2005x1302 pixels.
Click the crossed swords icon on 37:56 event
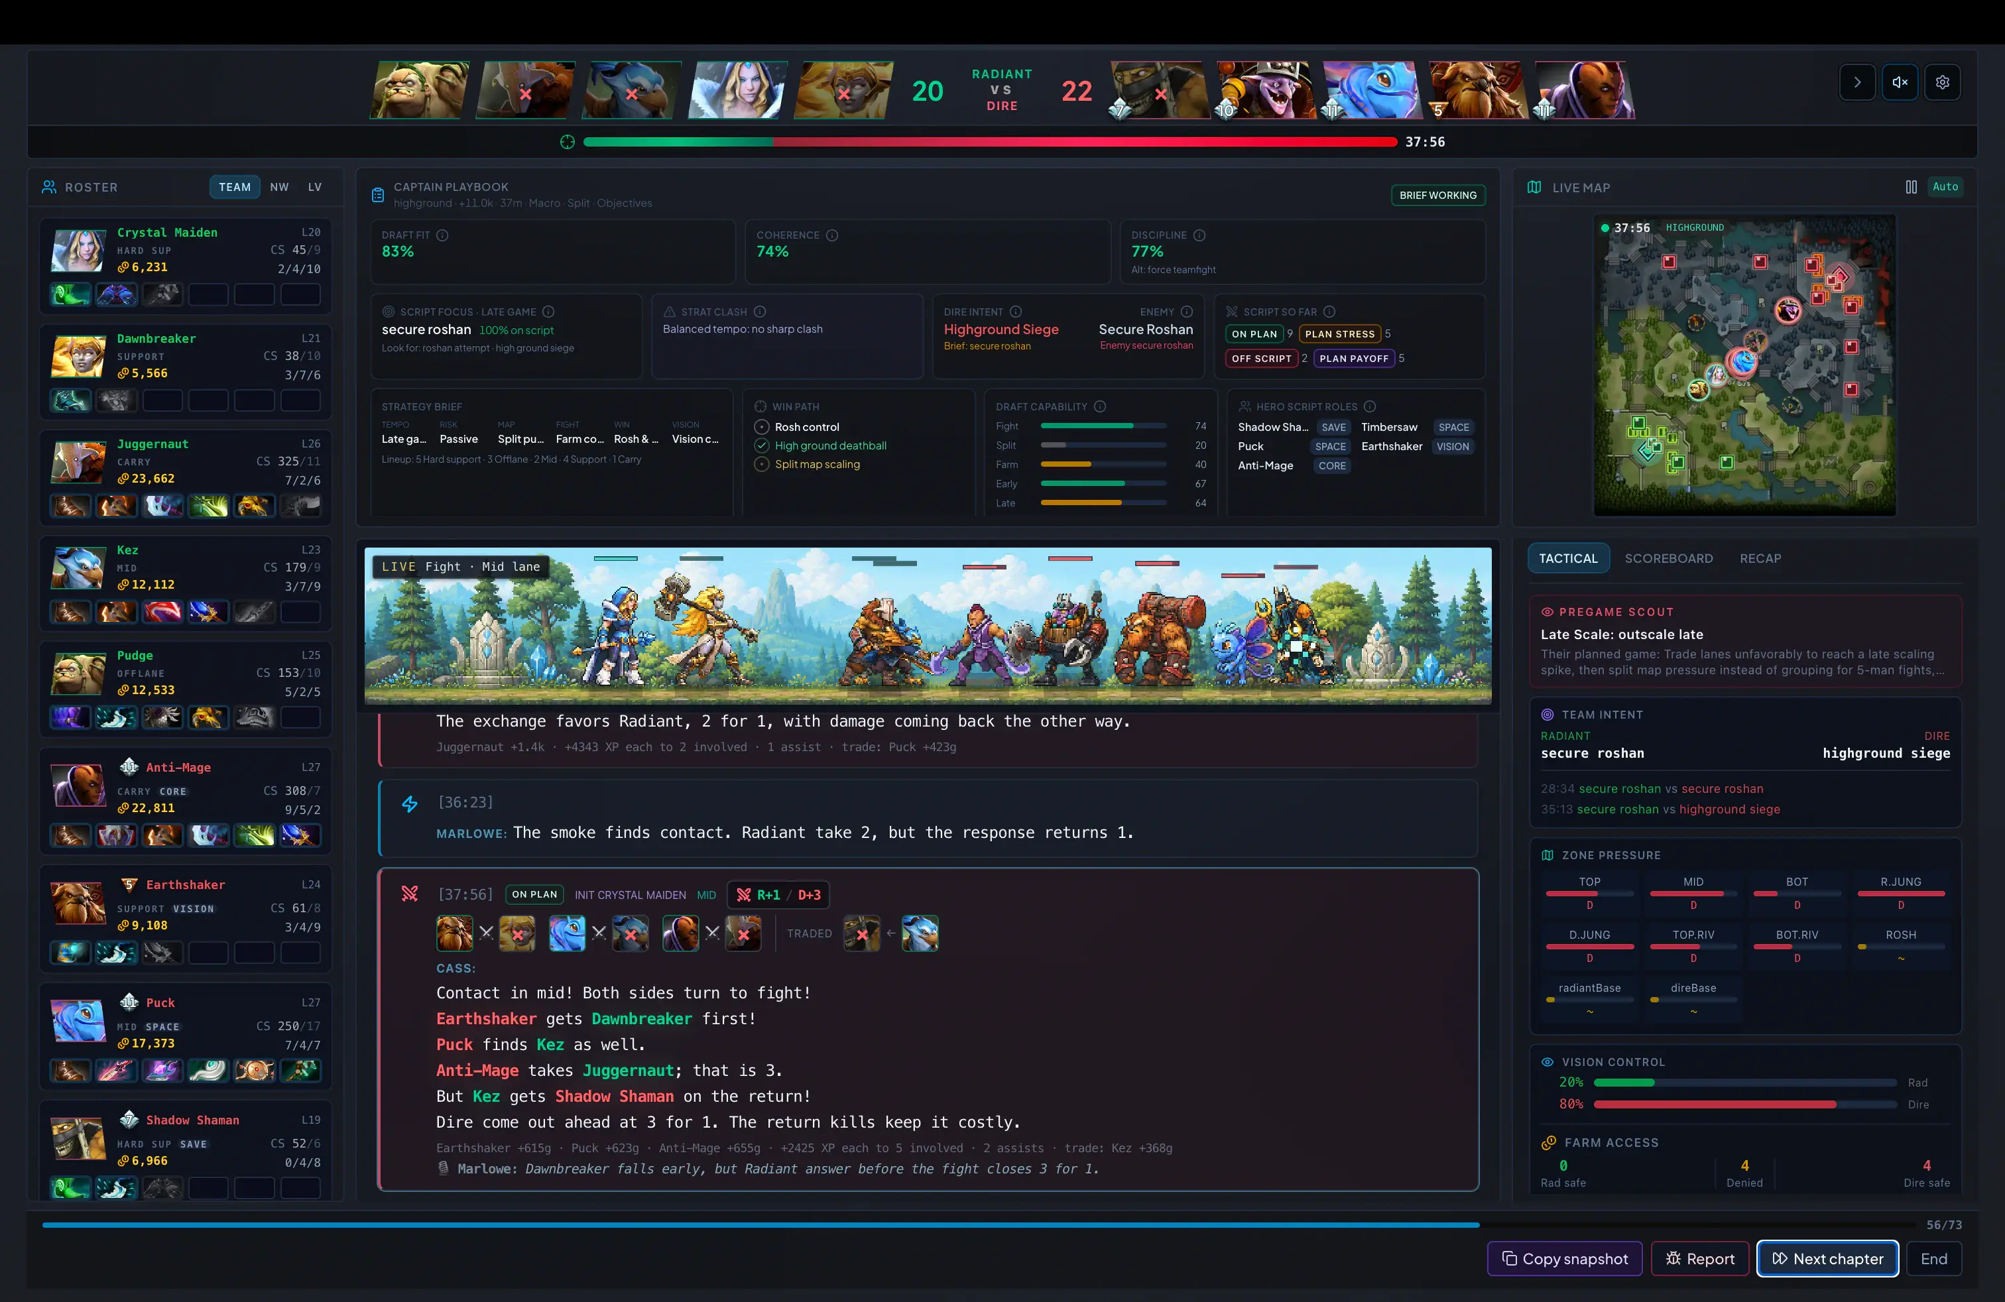click(410, 894)
